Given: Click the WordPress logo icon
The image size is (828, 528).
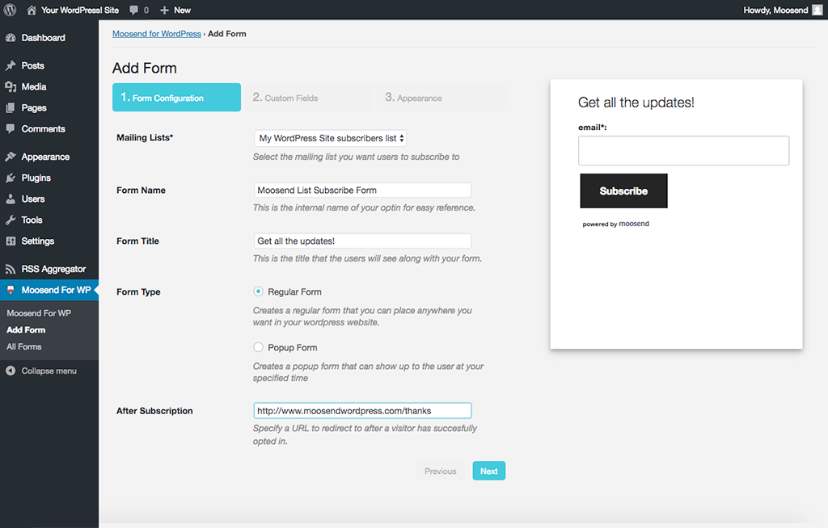Looking at the screenshot, I should click(x=10, y=10).
